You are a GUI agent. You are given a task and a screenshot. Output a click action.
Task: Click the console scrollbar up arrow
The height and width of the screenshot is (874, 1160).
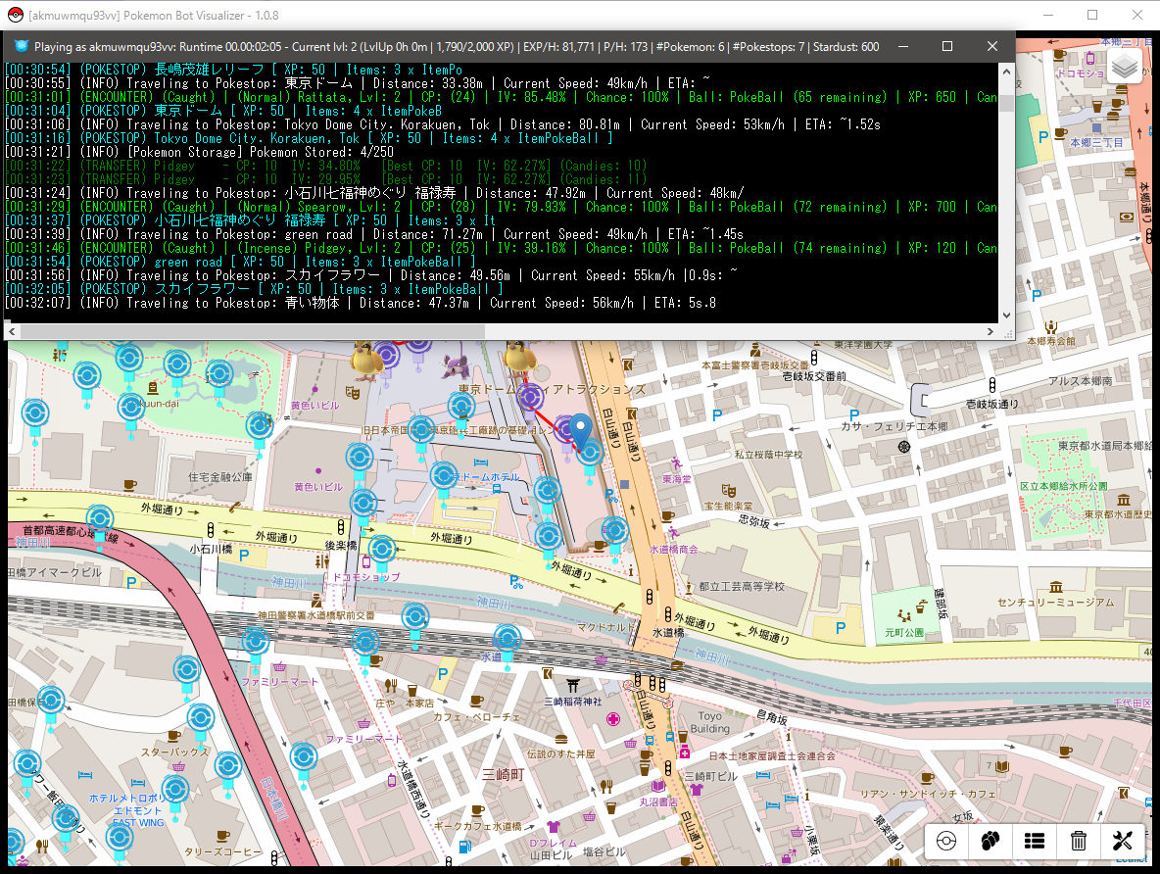(1006, 72)
